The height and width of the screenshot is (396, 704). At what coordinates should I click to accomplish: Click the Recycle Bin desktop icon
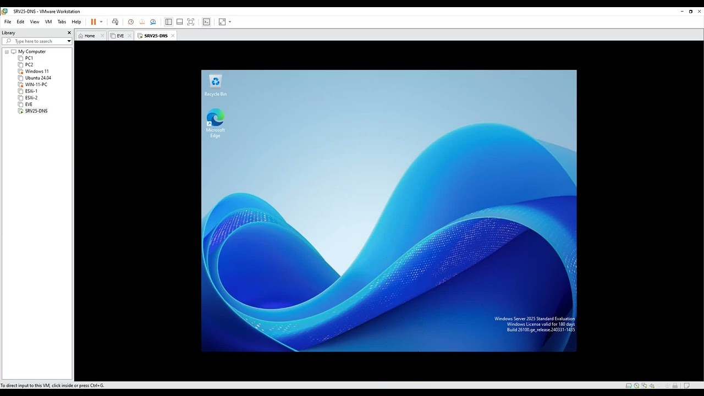coord(216,86)
